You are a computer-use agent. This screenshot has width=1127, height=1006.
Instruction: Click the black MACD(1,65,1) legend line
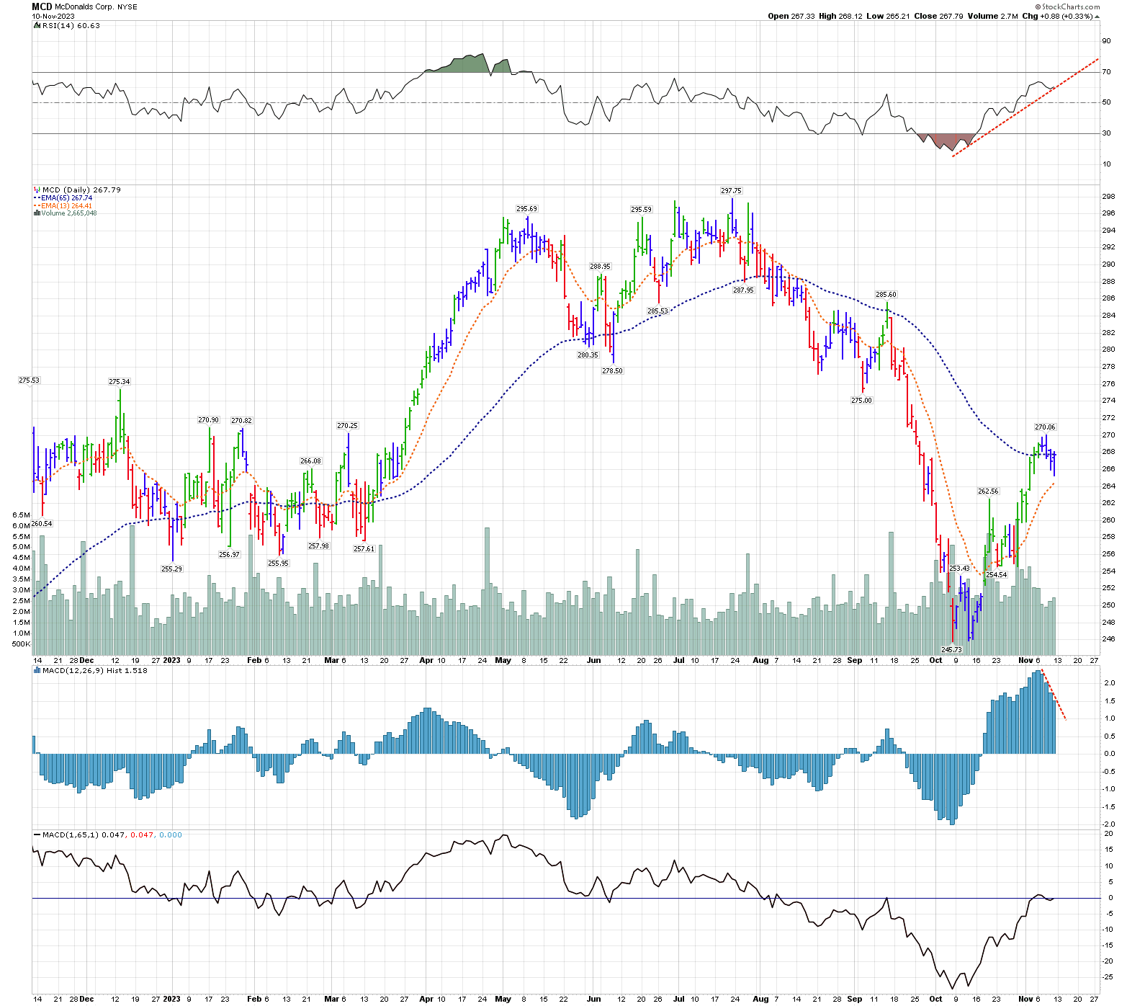37,835
